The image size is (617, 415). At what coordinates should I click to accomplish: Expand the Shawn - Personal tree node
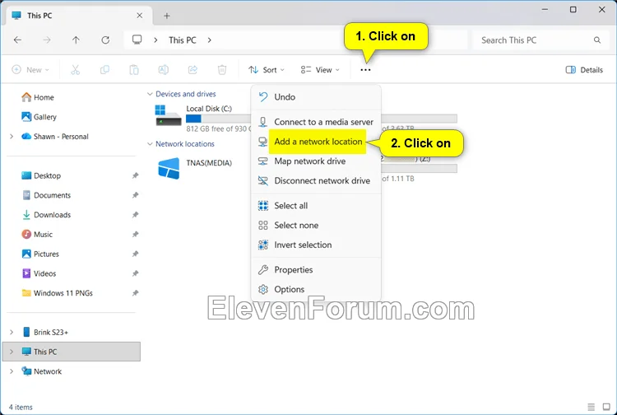click(x=12, y=137)
